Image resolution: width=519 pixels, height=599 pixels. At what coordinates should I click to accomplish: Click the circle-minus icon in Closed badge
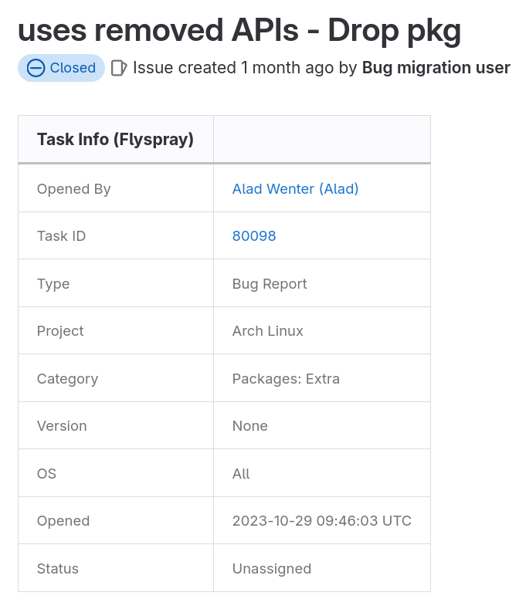point(36,68)
